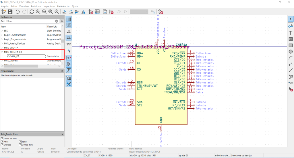294x158 pixels.
Task: Uncheck 'Todos os itens' filter checkbox
Action: [2, 139]
